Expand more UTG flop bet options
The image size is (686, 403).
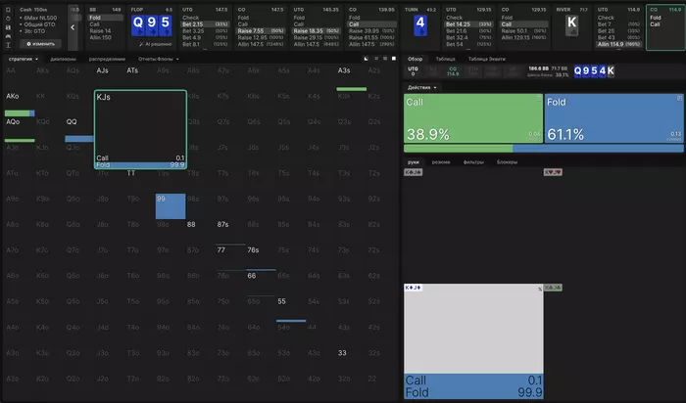(x=205, y=49)
